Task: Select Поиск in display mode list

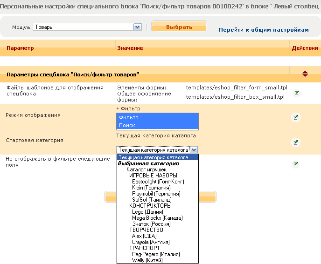Action: [x=157, y=125]
